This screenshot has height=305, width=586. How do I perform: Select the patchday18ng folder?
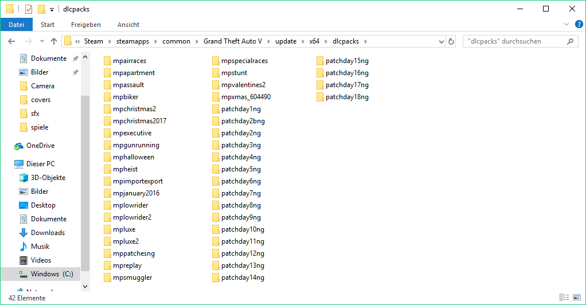[x=347, y=97]
